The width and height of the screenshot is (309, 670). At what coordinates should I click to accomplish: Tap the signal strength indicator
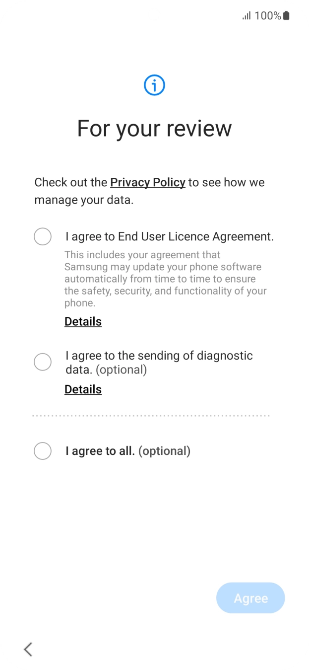pyautogui.click(x=247, y=15)
